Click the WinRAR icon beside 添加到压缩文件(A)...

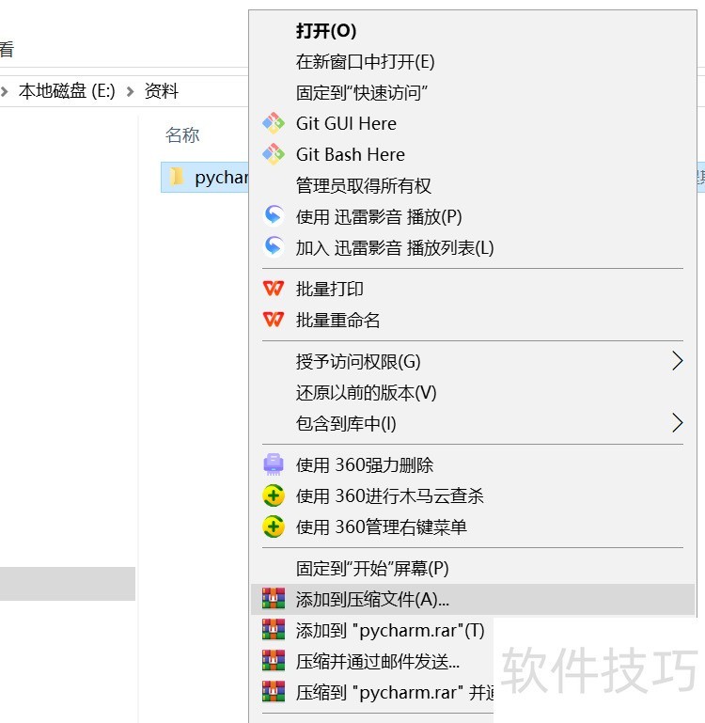point(274,599)
